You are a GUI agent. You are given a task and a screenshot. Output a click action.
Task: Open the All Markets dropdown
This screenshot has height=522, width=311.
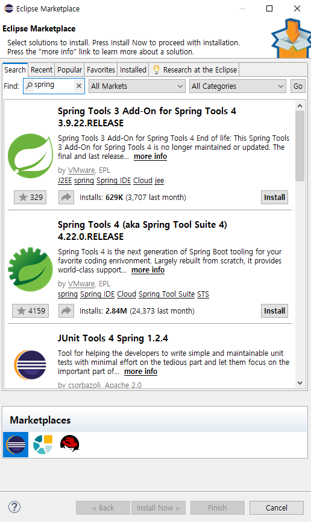[x=137, y=86]
